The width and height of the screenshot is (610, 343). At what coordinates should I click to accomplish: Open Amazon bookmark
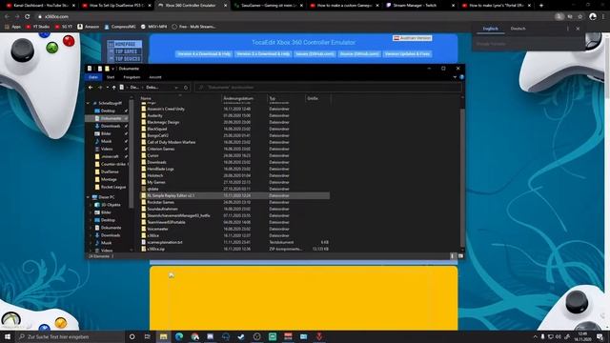89,27
